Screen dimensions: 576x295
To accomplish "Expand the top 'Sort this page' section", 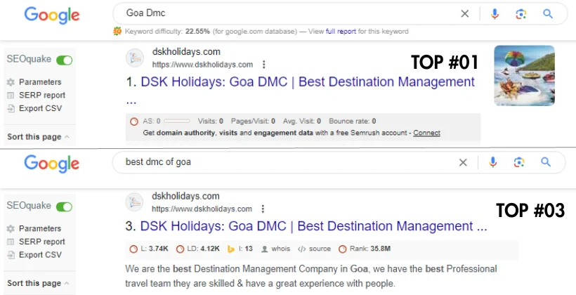I will pos(38,136).
